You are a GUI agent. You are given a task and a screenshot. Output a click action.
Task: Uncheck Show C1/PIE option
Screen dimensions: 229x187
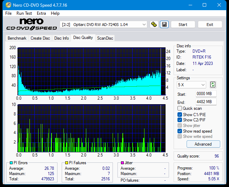point(180,114)
